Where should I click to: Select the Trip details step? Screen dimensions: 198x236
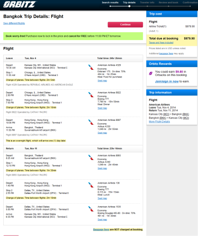pyautogui.click(x=129, y=2)
